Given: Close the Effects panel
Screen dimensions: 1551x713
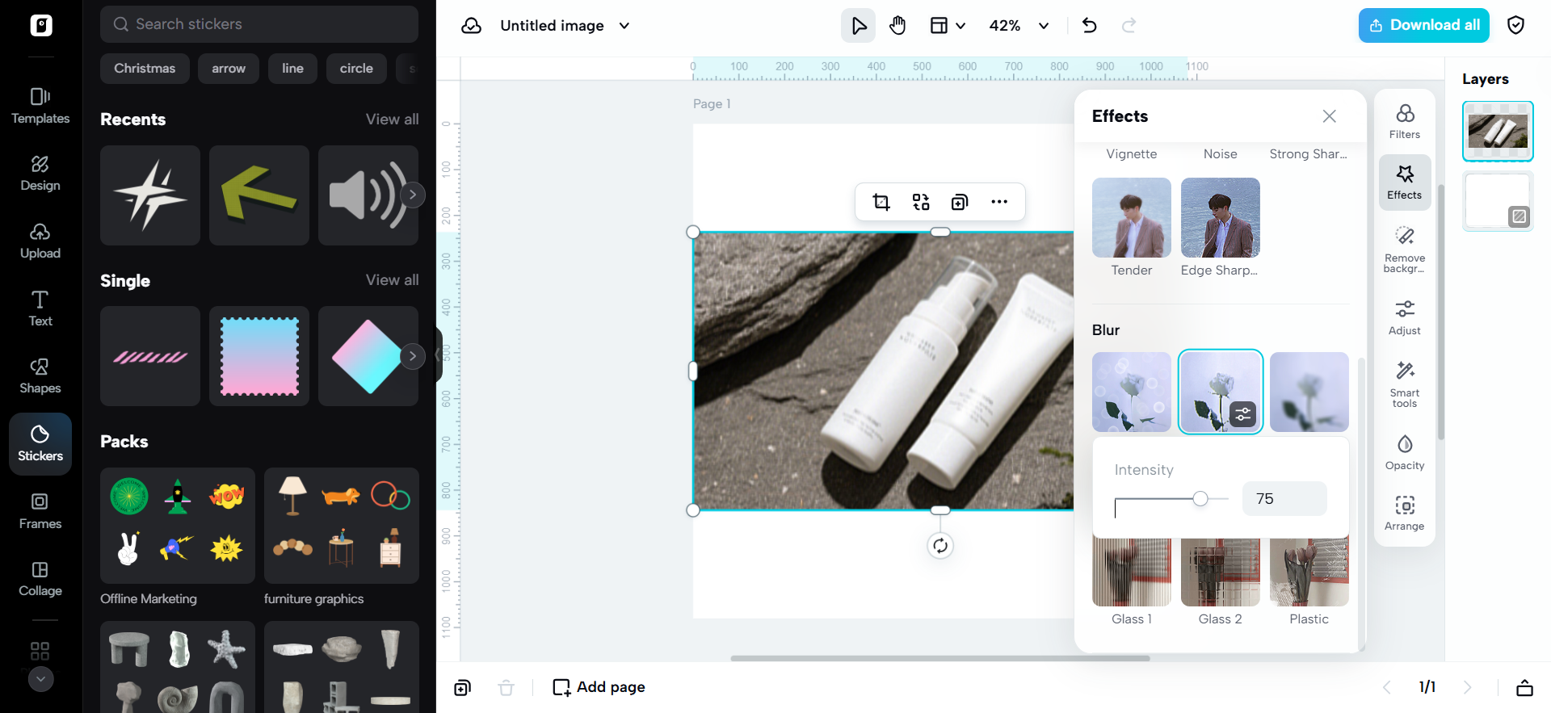Looking at the screenshot, I should [1329, 116].
